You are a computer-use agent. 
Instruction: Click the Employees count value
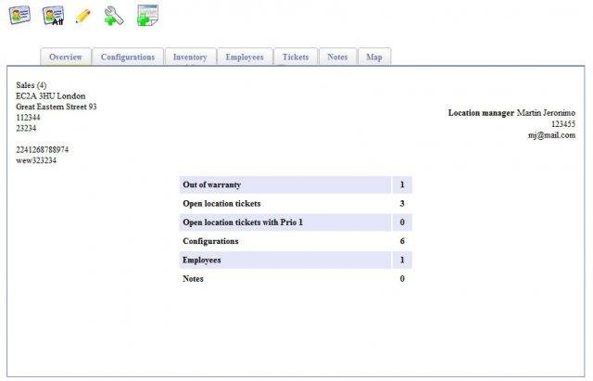[x=402, y=260]
